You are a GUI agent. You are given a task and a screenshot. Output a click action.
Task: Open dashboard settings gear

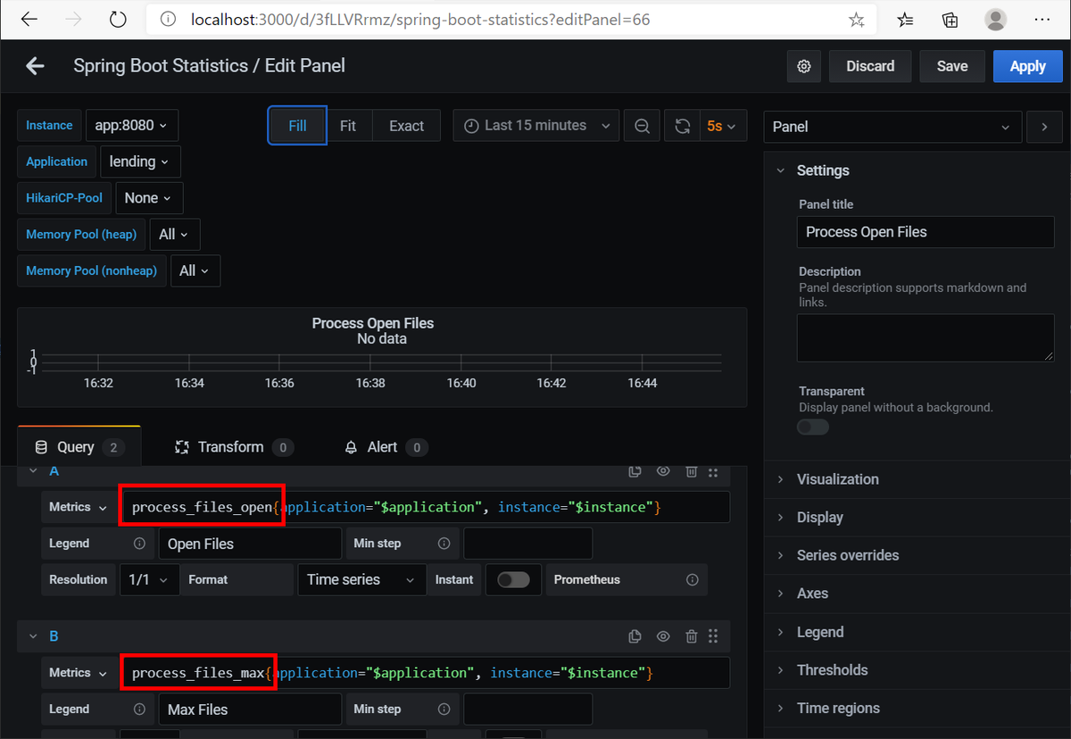pos(804,66)
